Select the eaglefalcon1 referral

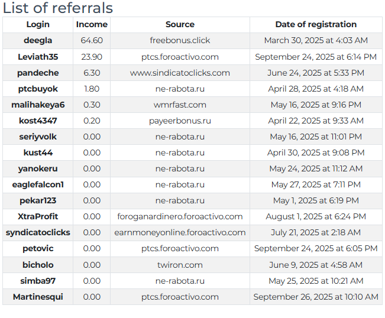click(x=38, y=184)
